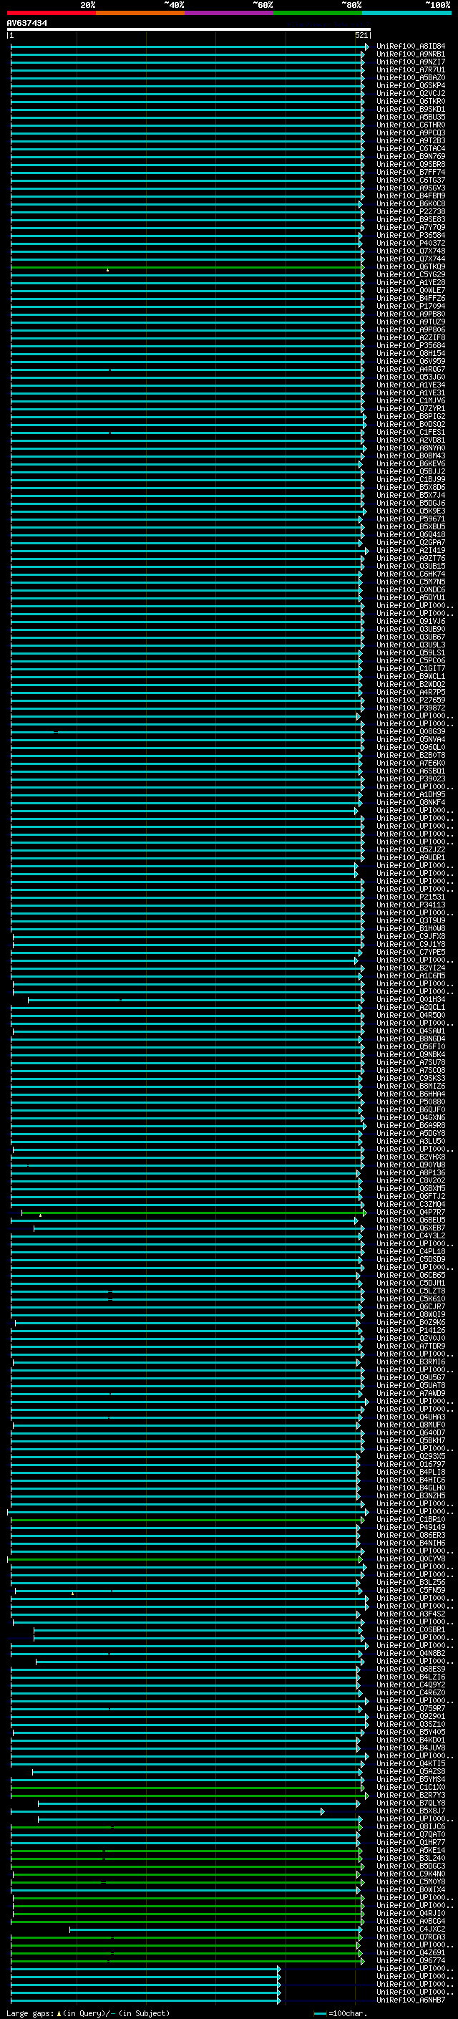Click the purple ~60% identity legend segment
458x2019 pixels.
pos(230,13)
